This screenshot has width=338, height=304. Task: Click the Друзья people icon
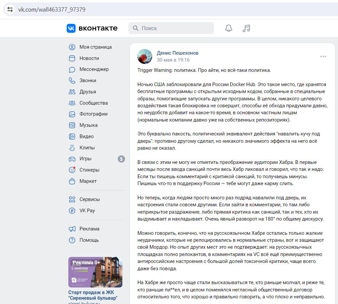tap(72, 92)
